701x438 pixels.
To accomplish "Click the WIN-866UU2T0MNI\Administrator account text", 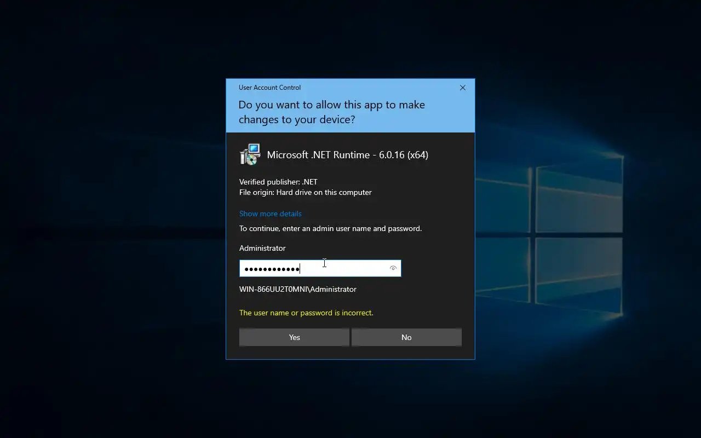I will pos(298,289).
